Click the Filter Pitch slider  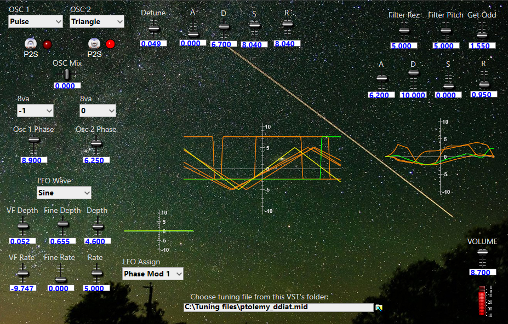446,31
